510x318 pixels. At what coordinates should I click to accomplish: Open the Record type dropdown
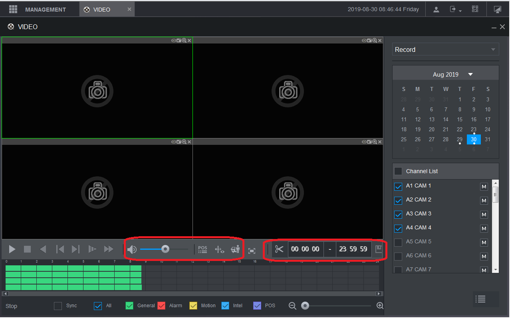click(x=445, y=49)
